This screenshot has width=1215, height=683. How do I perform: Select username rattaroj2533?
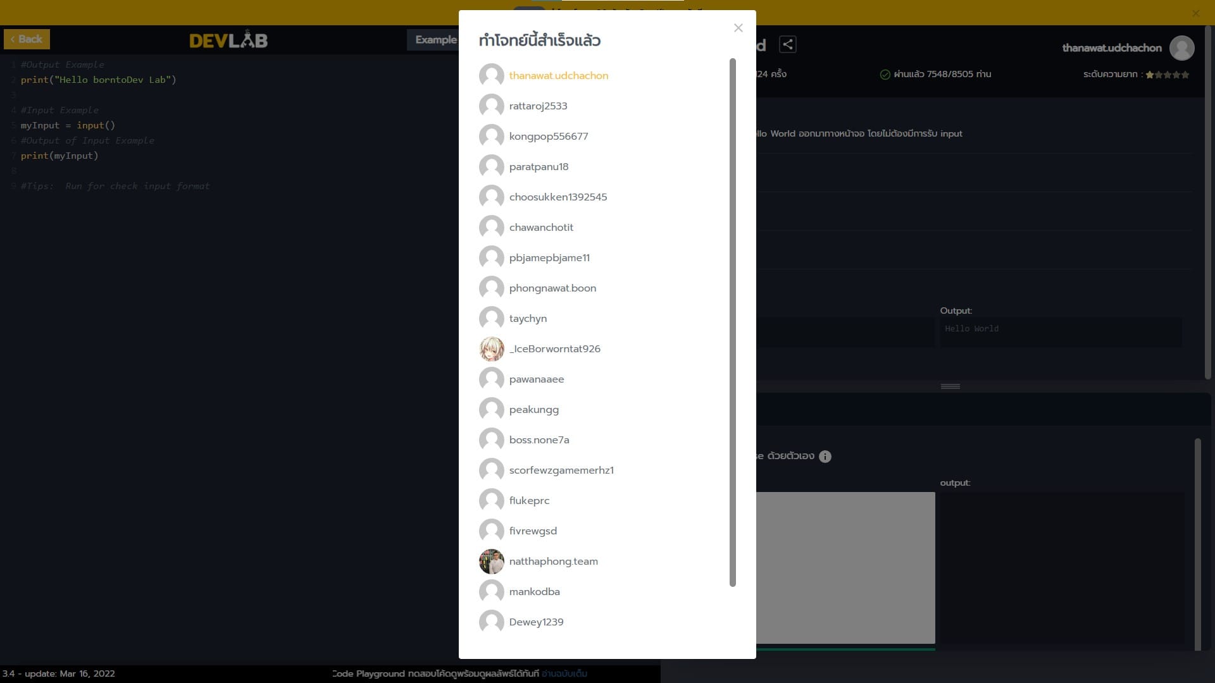tap(538, 106)
